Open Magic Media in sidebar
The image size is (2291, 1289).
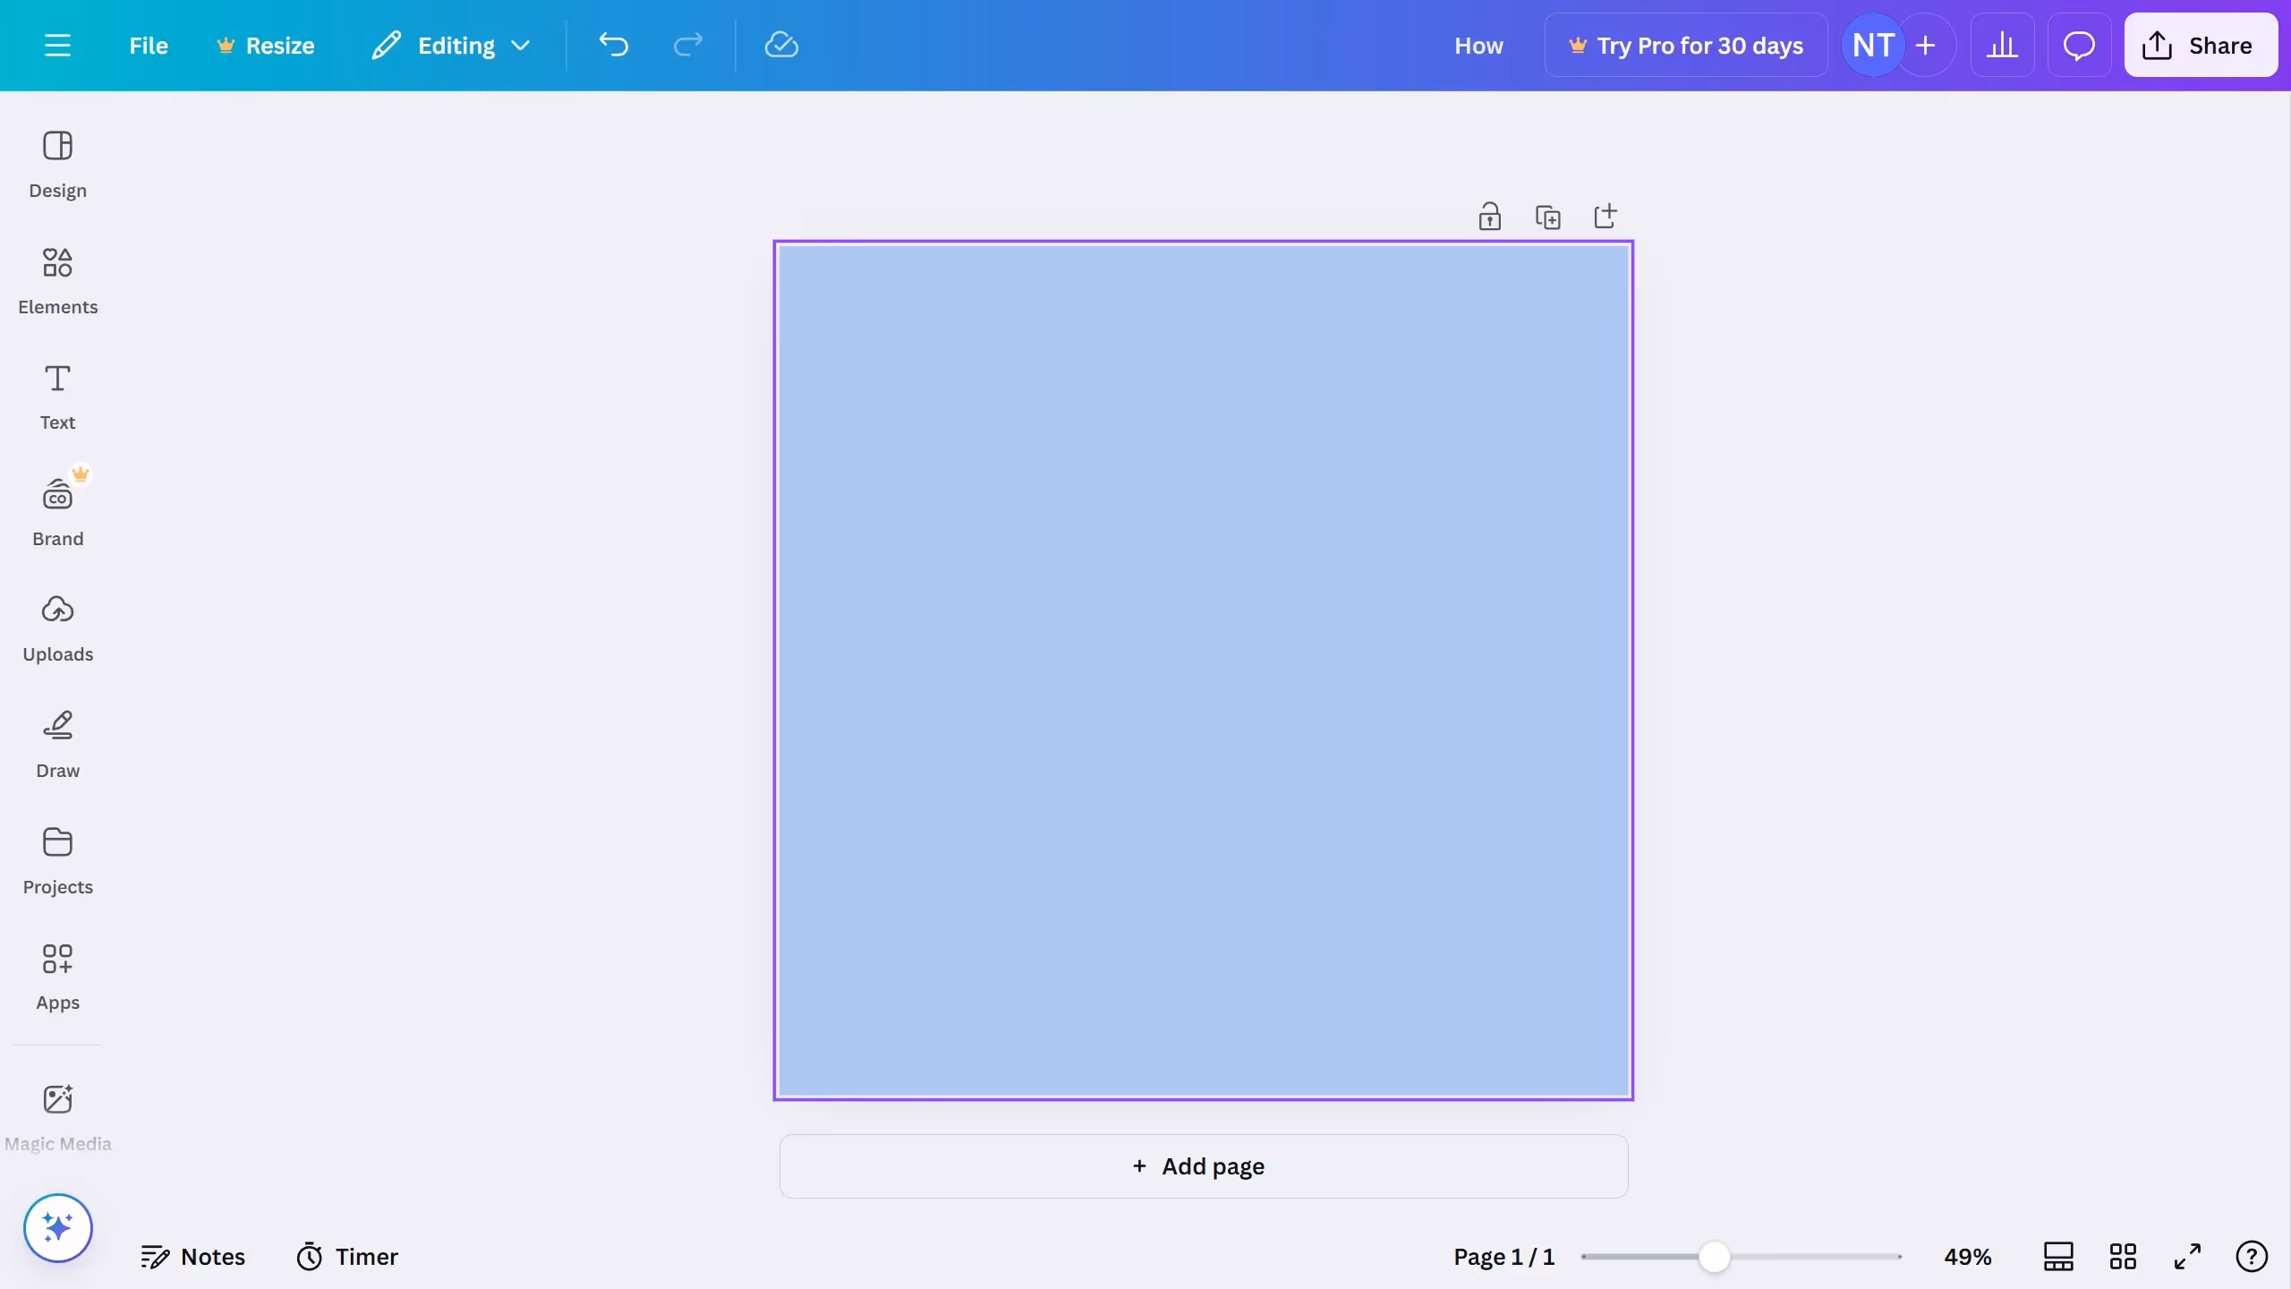pos(57,1114)
